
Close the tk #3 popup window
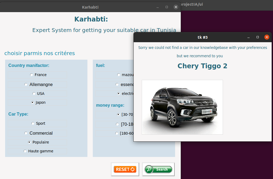[x=267, y=37]
